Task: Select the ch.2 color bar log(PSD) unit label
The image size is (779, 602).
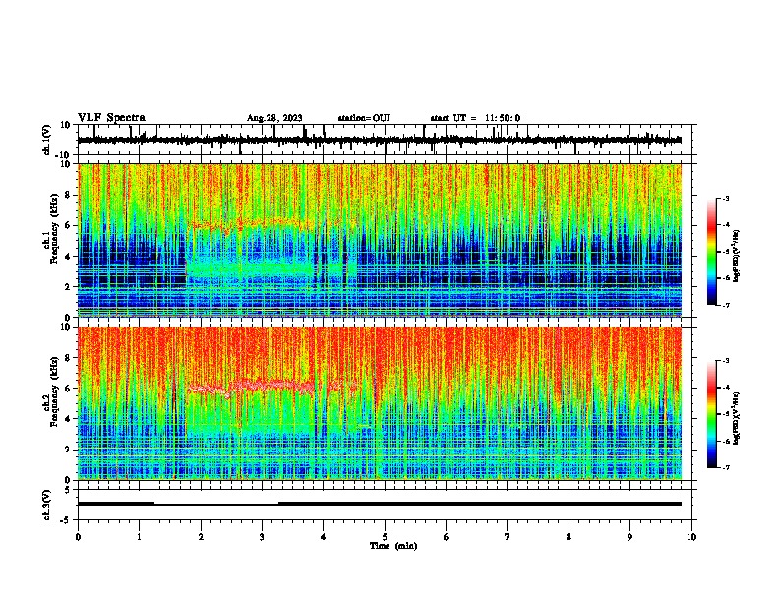Action: pyautogui.click(x=737, y=418)
